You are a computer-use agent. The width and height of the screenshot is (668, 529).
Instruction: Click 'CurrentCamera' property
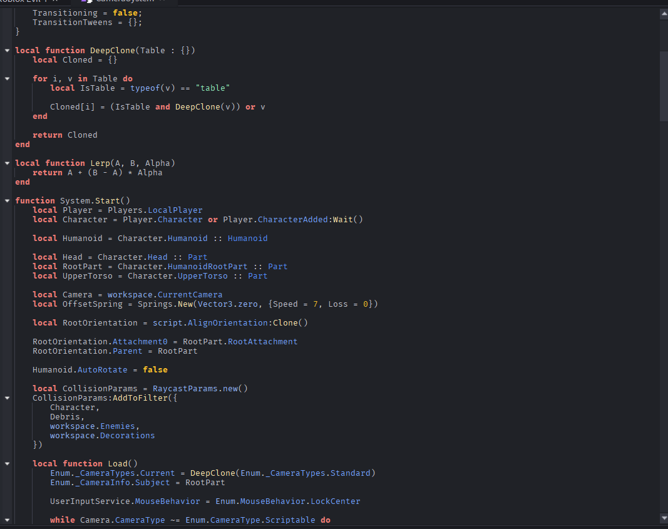190,294
